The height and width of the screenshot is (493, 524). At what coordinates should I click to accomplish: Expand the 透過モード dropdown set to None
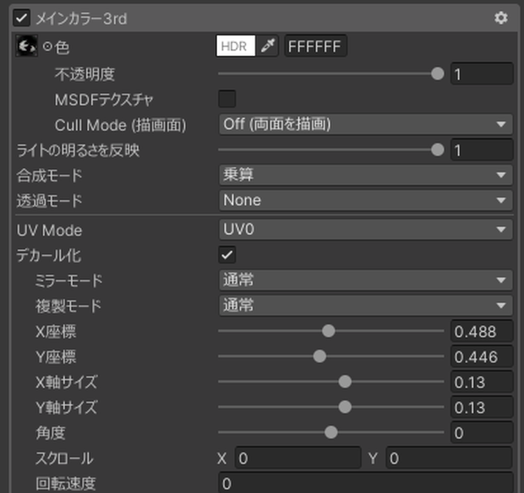point(366,200)
